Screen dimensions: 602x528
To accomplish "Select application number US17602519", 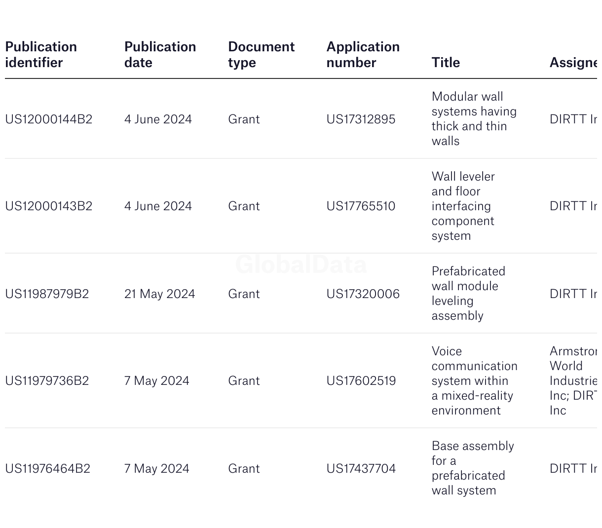I will 361,381.
